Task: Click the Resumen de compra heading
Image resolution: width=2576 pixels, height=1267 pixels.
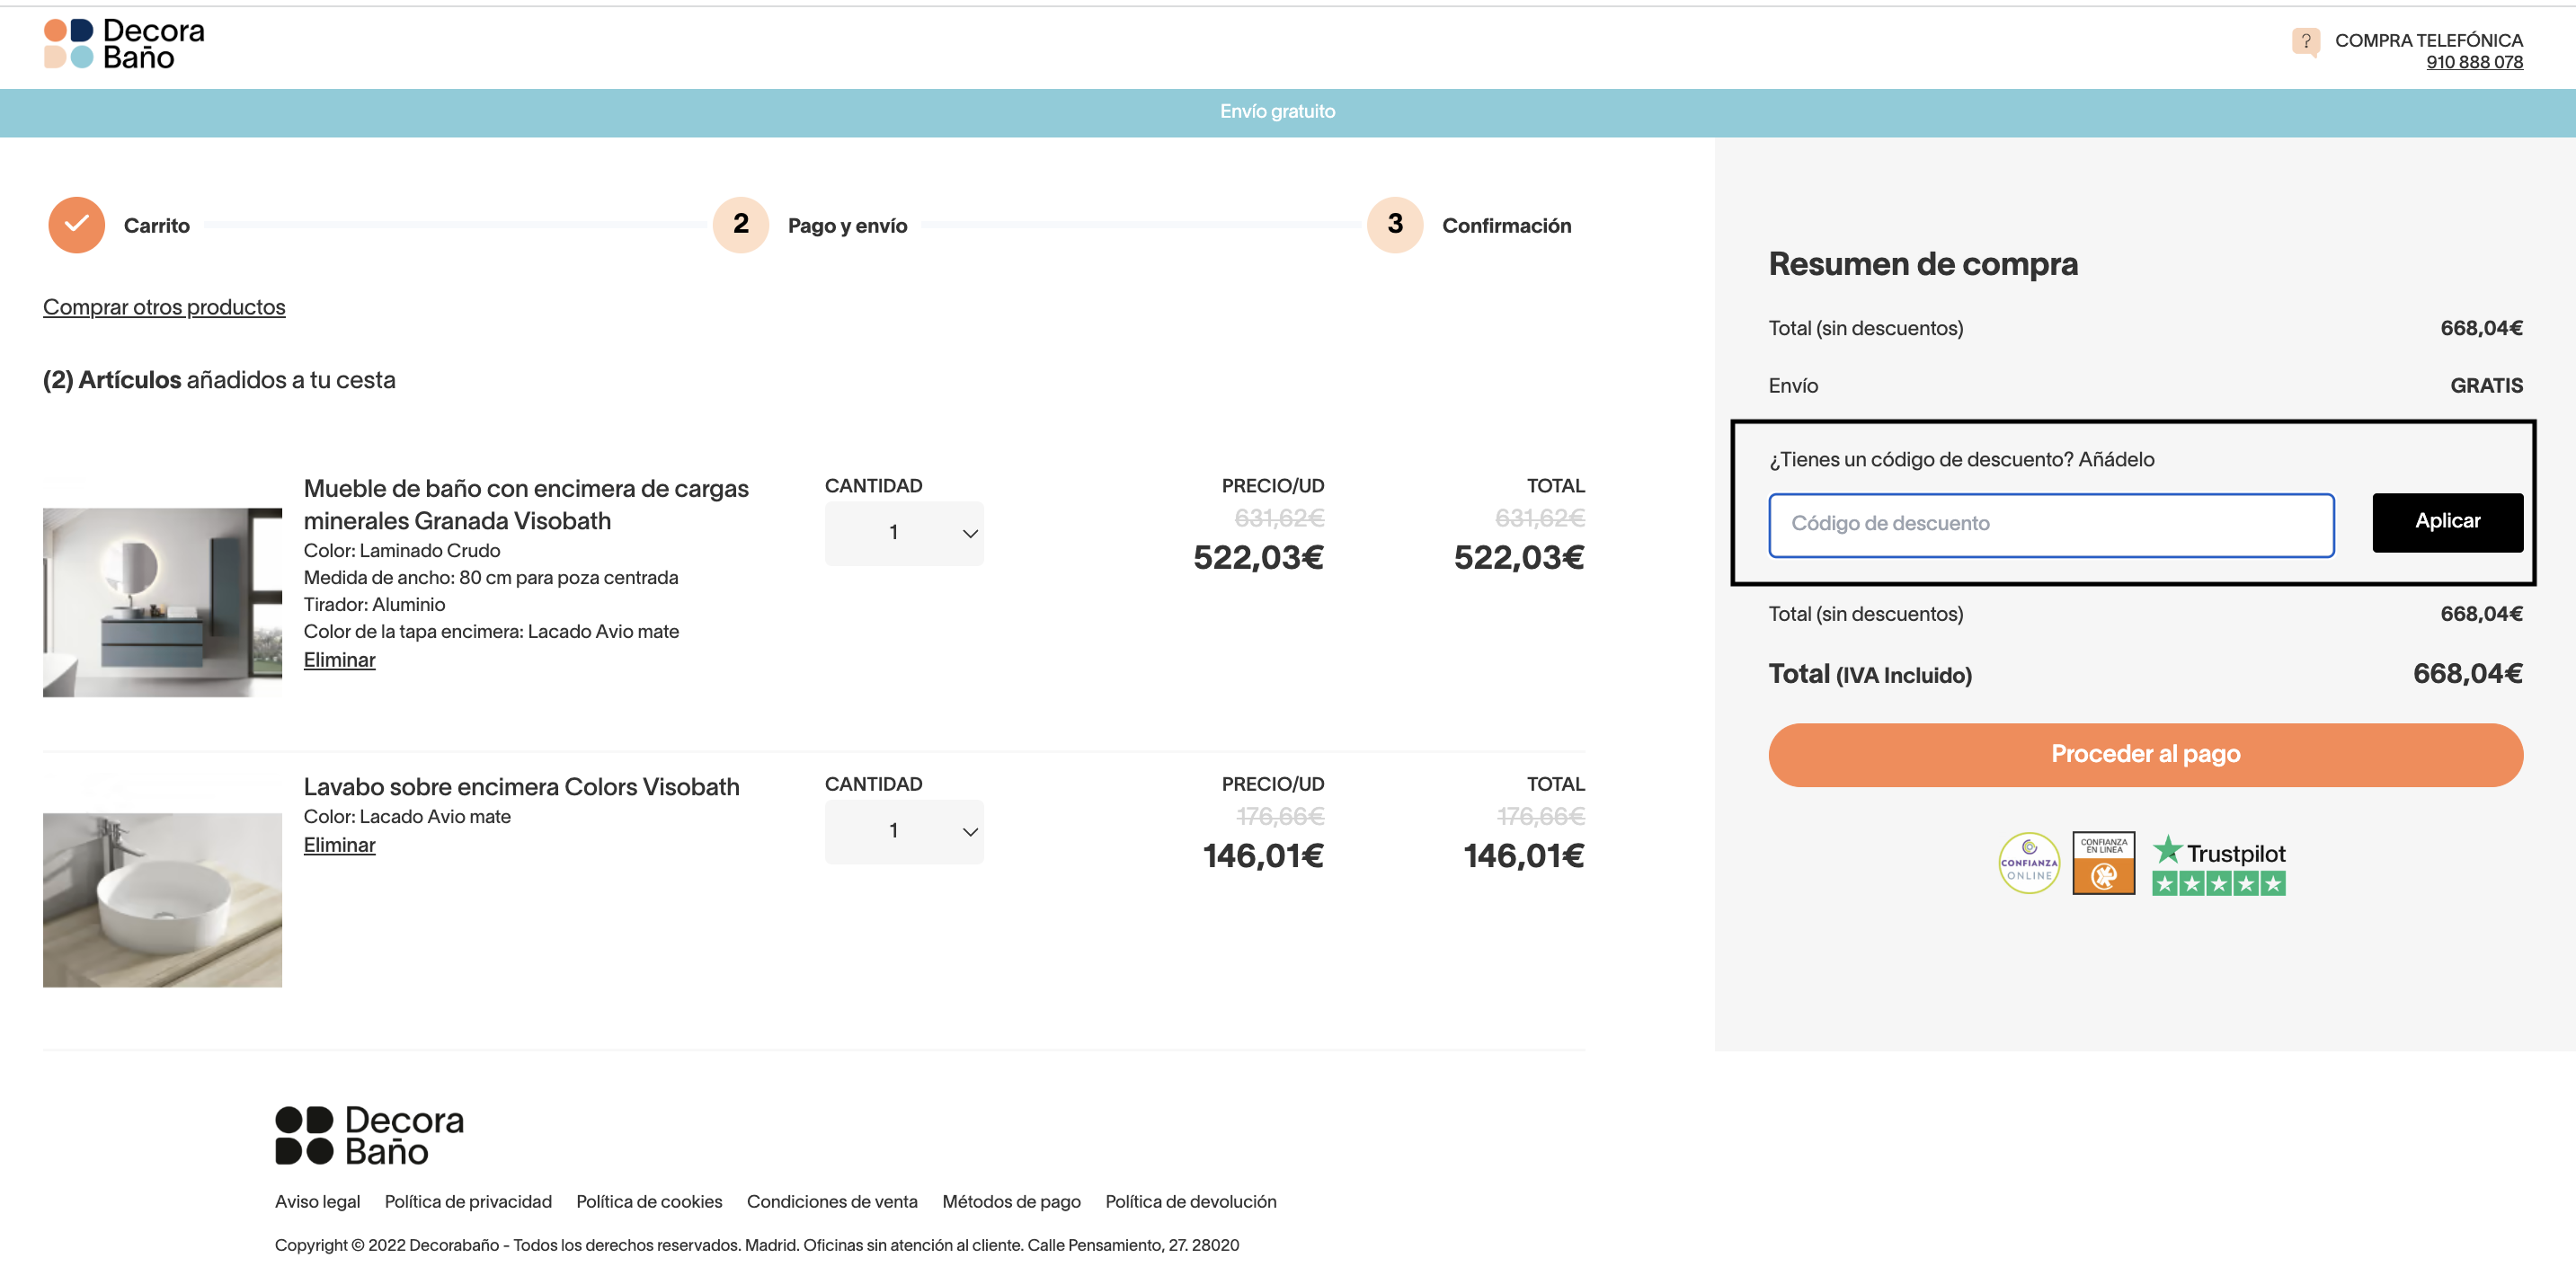Action: pos(1922,264)
